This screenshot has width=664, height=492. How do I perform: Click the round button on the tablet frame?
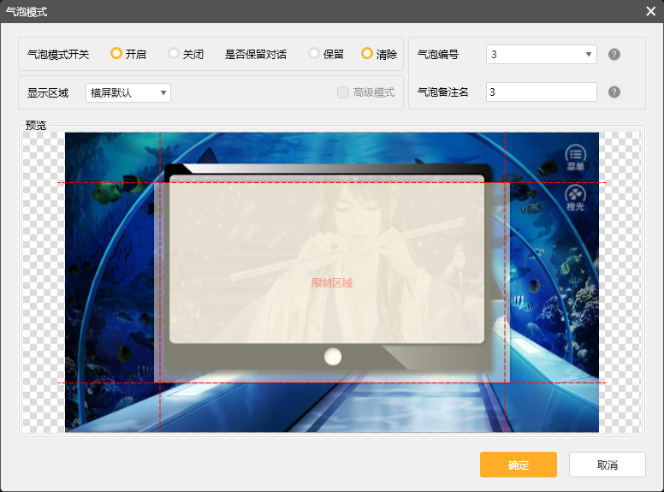333,356
